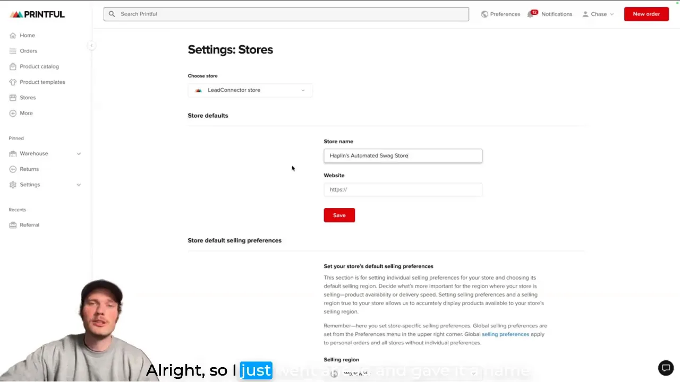Click the Preferences globe icon
Screen dimensions: 680x382
click(484, 14)
